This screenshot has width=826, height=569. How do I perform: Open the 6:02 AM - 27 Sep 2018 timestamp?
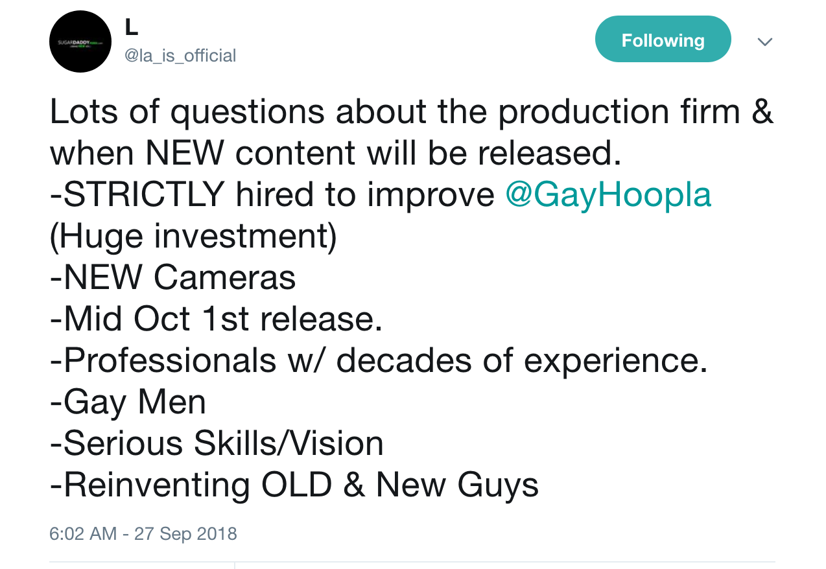143,534
